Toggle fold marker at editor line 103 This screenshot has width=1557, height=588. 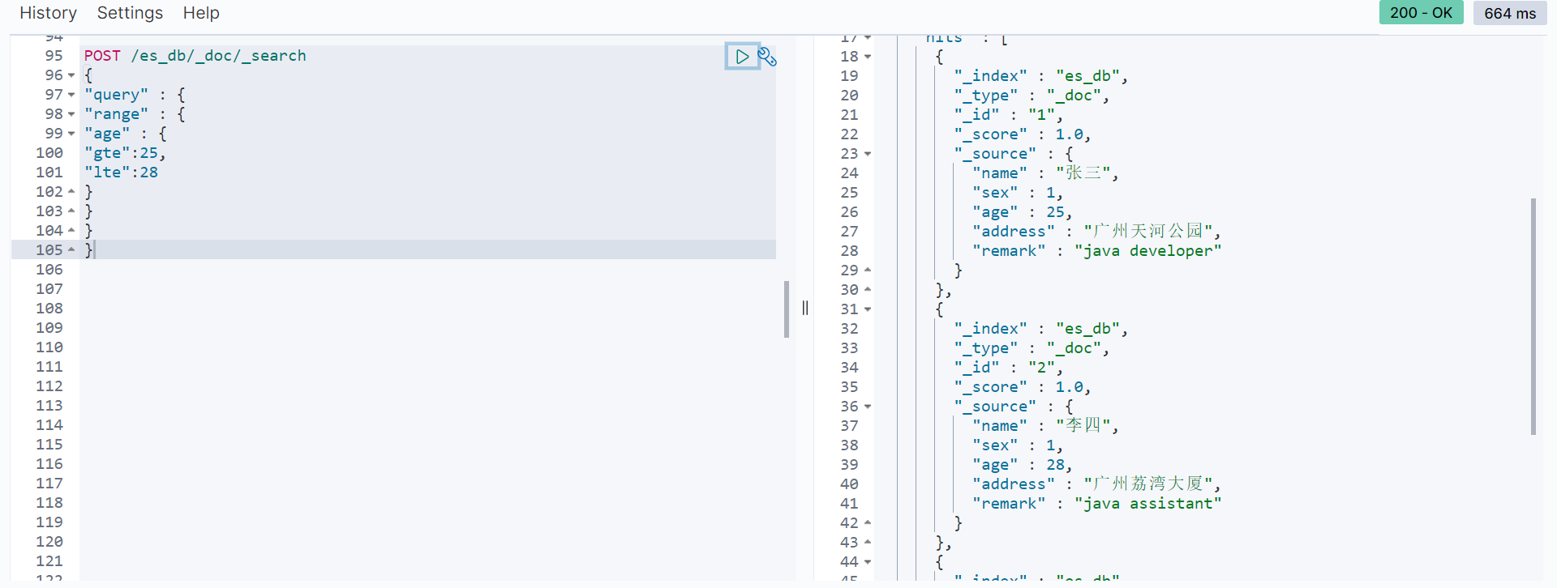[x=71, y=211]
